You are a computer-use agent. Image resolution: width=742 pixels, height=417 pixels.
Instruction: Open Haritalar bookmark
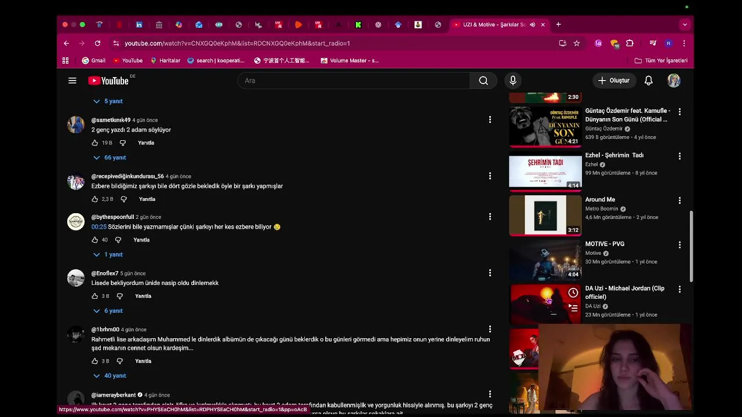pos(165,60)
